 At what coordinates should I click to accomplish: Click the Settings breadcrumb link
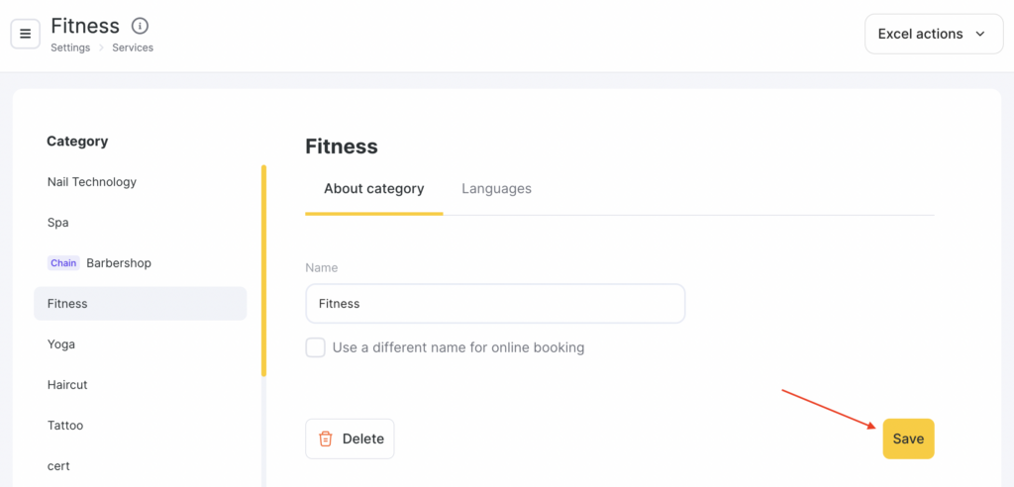(70, 48)
